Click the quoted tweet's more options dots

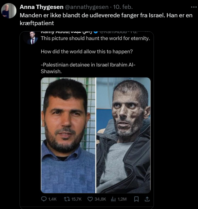pos(147,32)
